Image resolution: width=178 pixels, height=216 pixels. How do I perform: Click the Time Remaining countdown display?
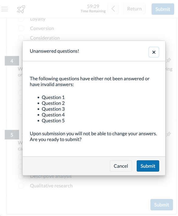click(x=93, y=9)
